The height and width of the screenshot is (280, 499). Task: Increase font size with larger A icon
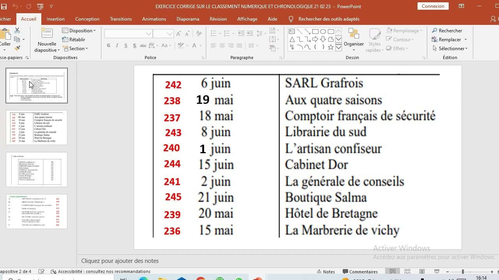(x=179, y=34)
